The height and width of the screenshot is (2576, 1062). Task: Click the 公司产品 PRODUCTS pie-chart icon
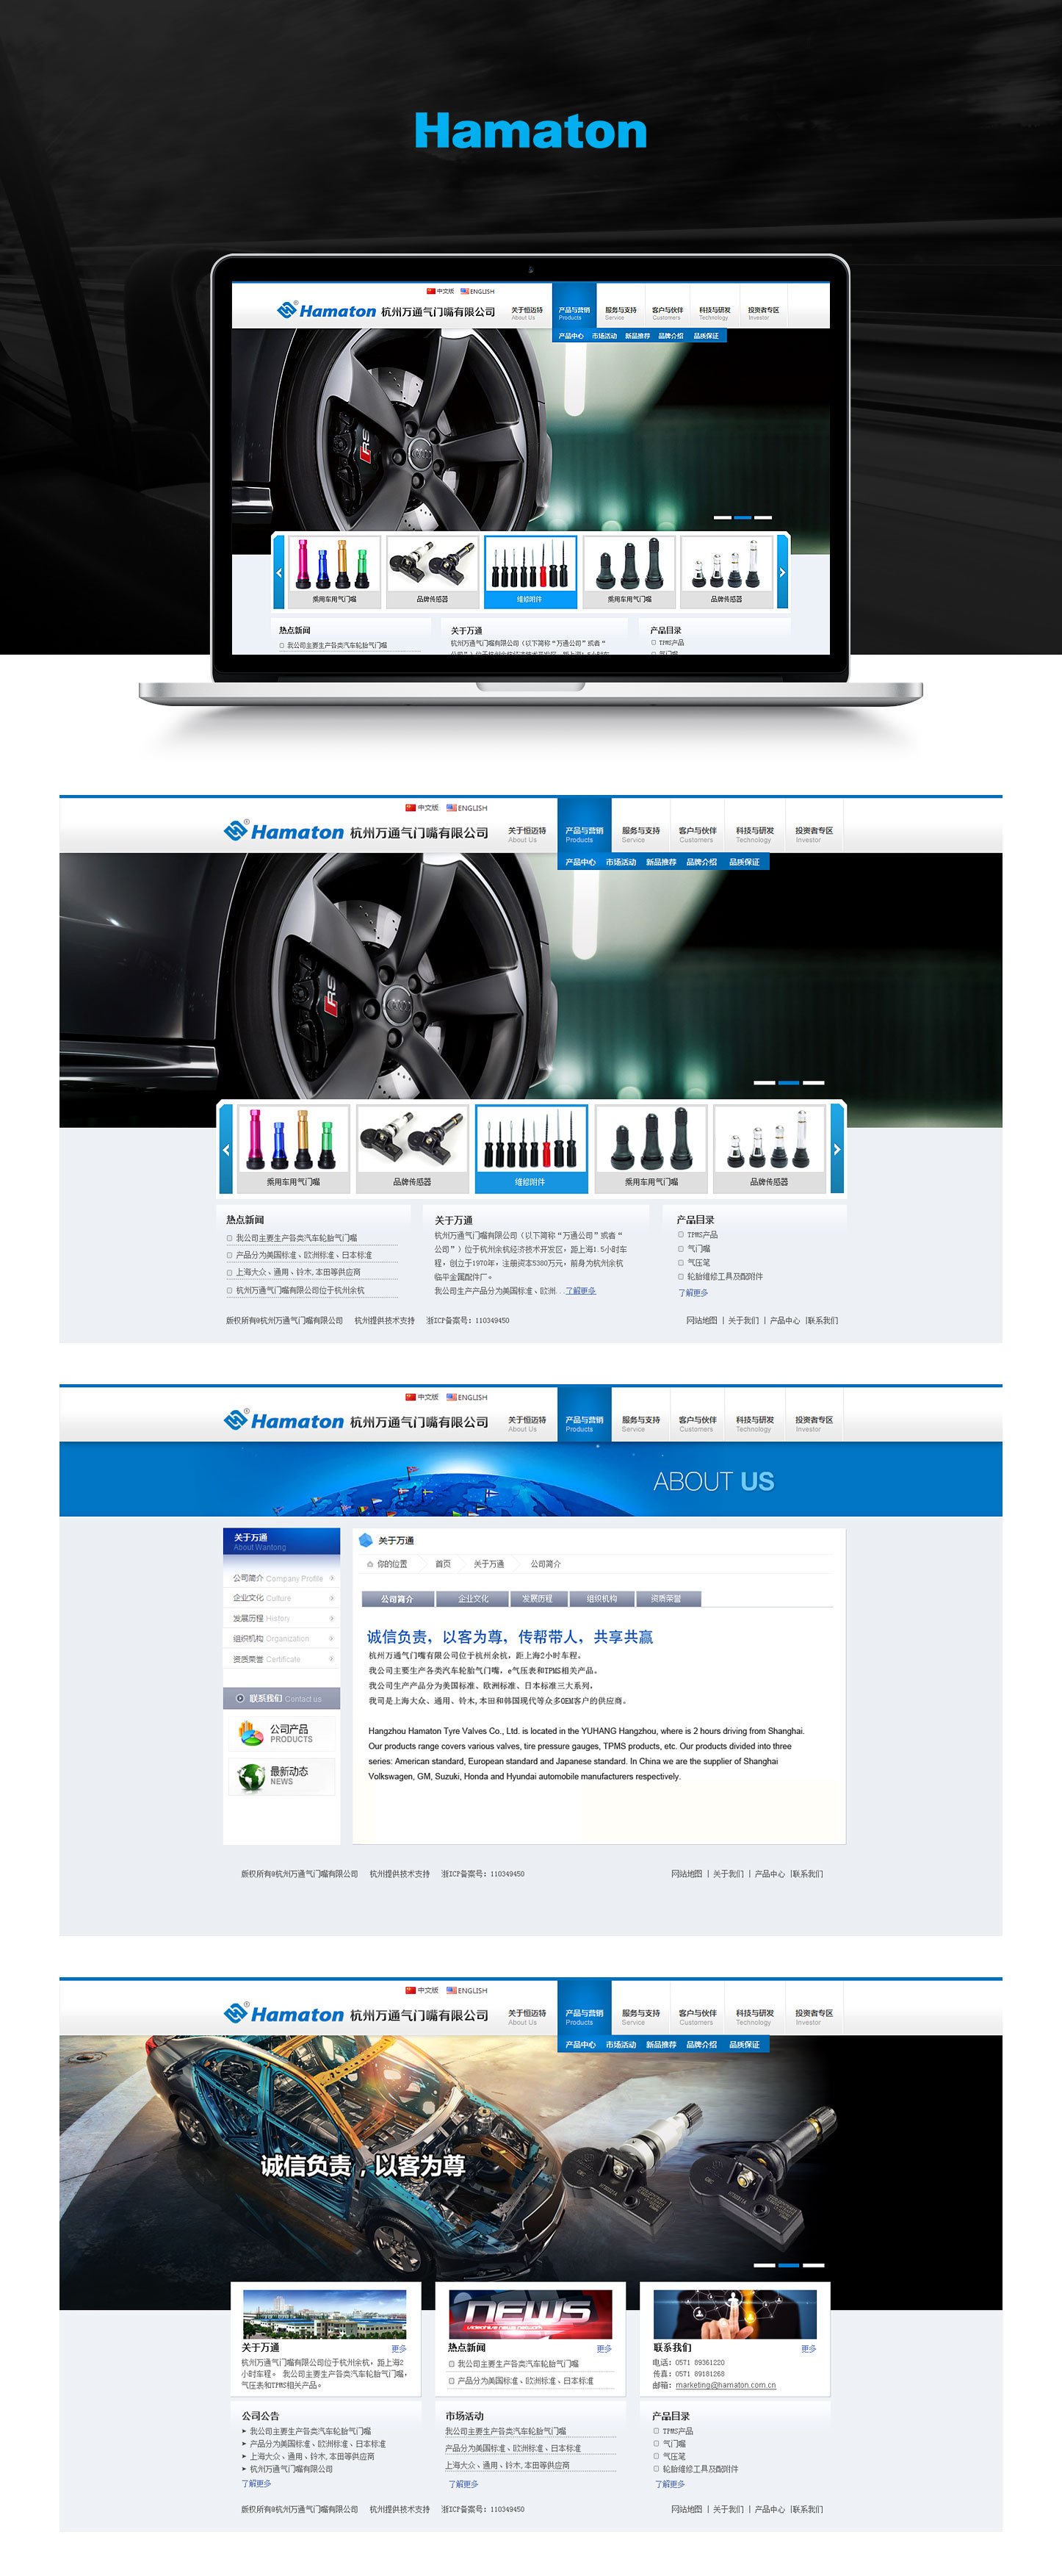click(250, 1733)
